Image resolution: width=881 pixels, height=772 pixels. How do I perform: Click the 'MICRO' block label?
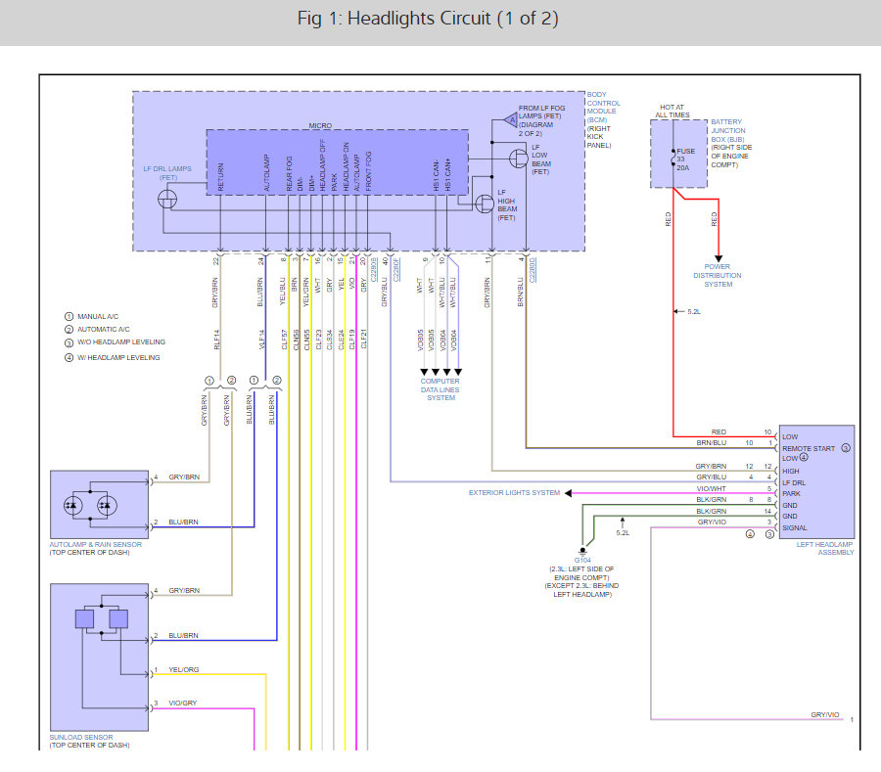(320, 126)
